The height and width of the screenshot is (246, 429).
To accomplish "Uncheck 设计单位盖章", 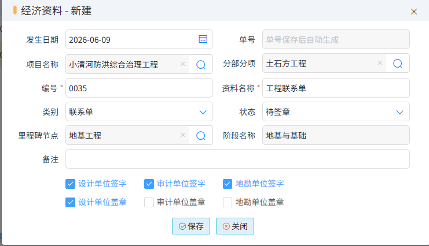I will point(70,202).
